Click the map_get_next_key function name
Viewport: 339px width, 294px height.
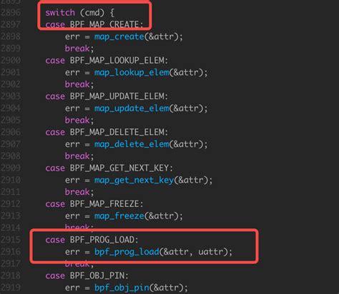tap(134, 180)
